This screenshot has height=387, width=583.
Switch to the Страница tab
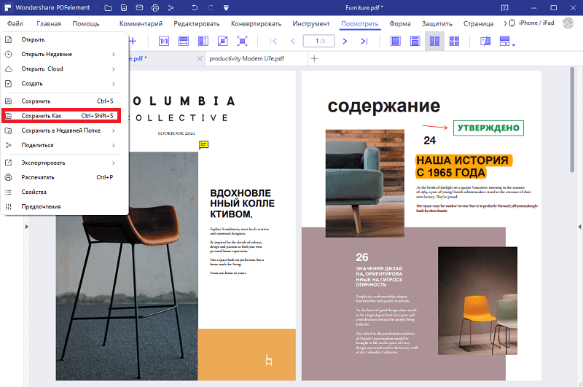(478, 23)
